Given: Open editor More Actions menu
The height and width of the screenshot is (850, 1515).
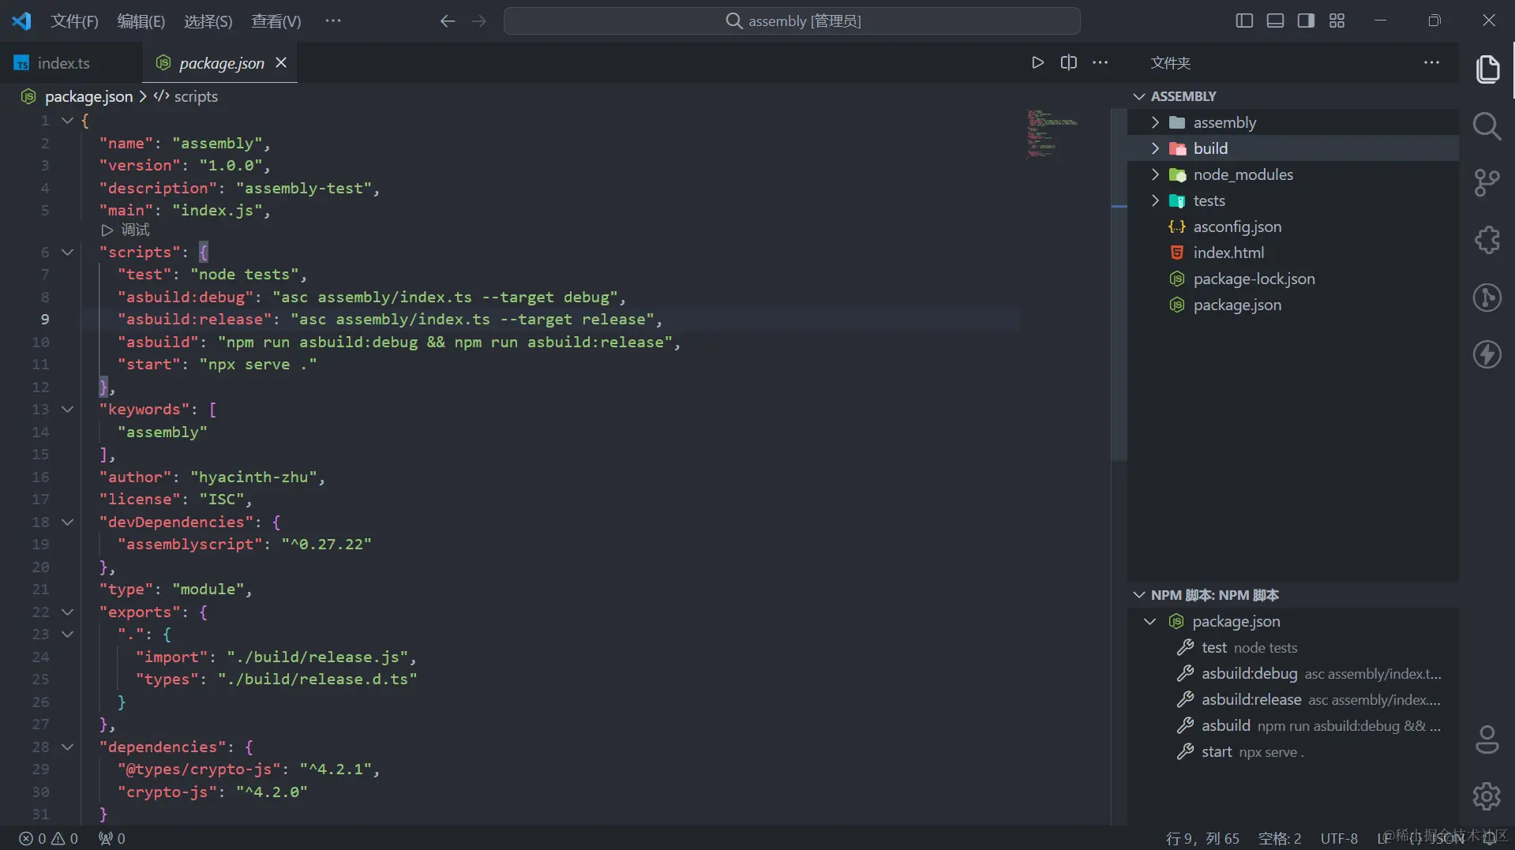Looking at the screenshot, I should coord(1101,62).
